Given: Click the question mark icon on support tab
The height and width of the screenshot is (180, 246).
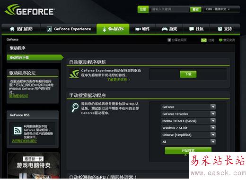Looking at the screenshot, I should pyautogui.click(x=220, y=29).
